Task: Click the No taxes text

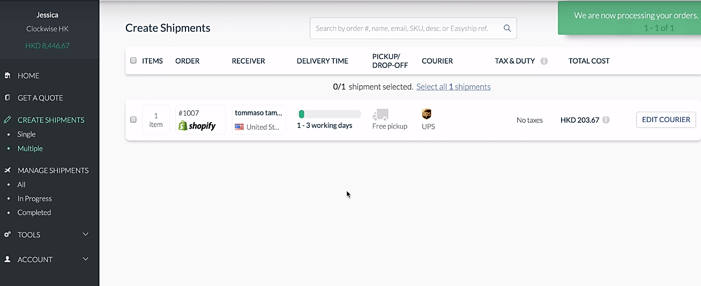Action: [530, 120]
